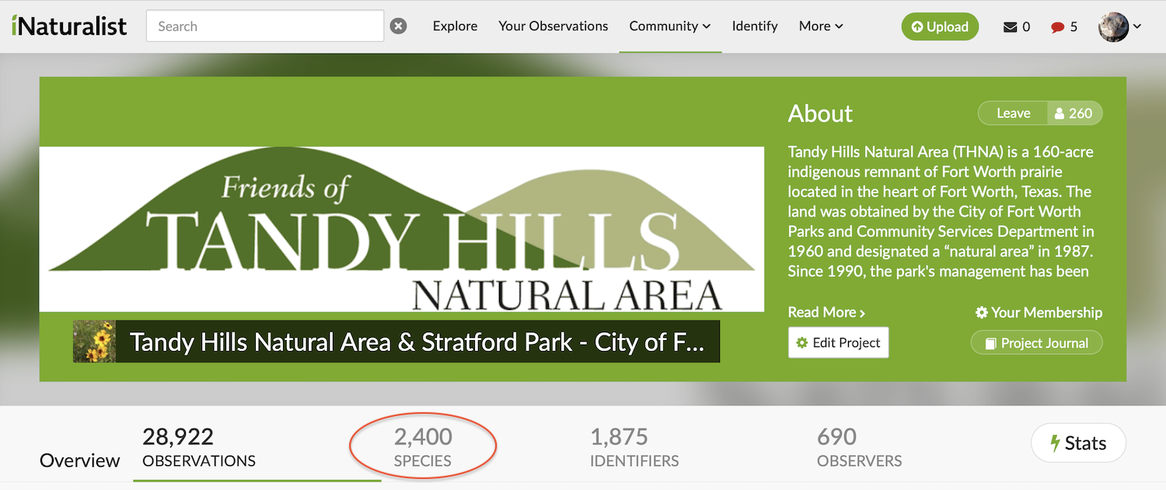Expand description with Read More link
This screenshot has height=490, width=1166.
tap(826, 312)
